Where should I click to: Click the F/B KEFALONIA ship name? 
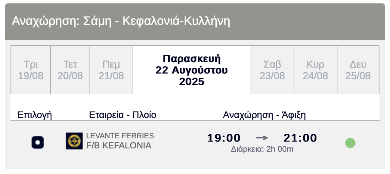pos(119,146)
